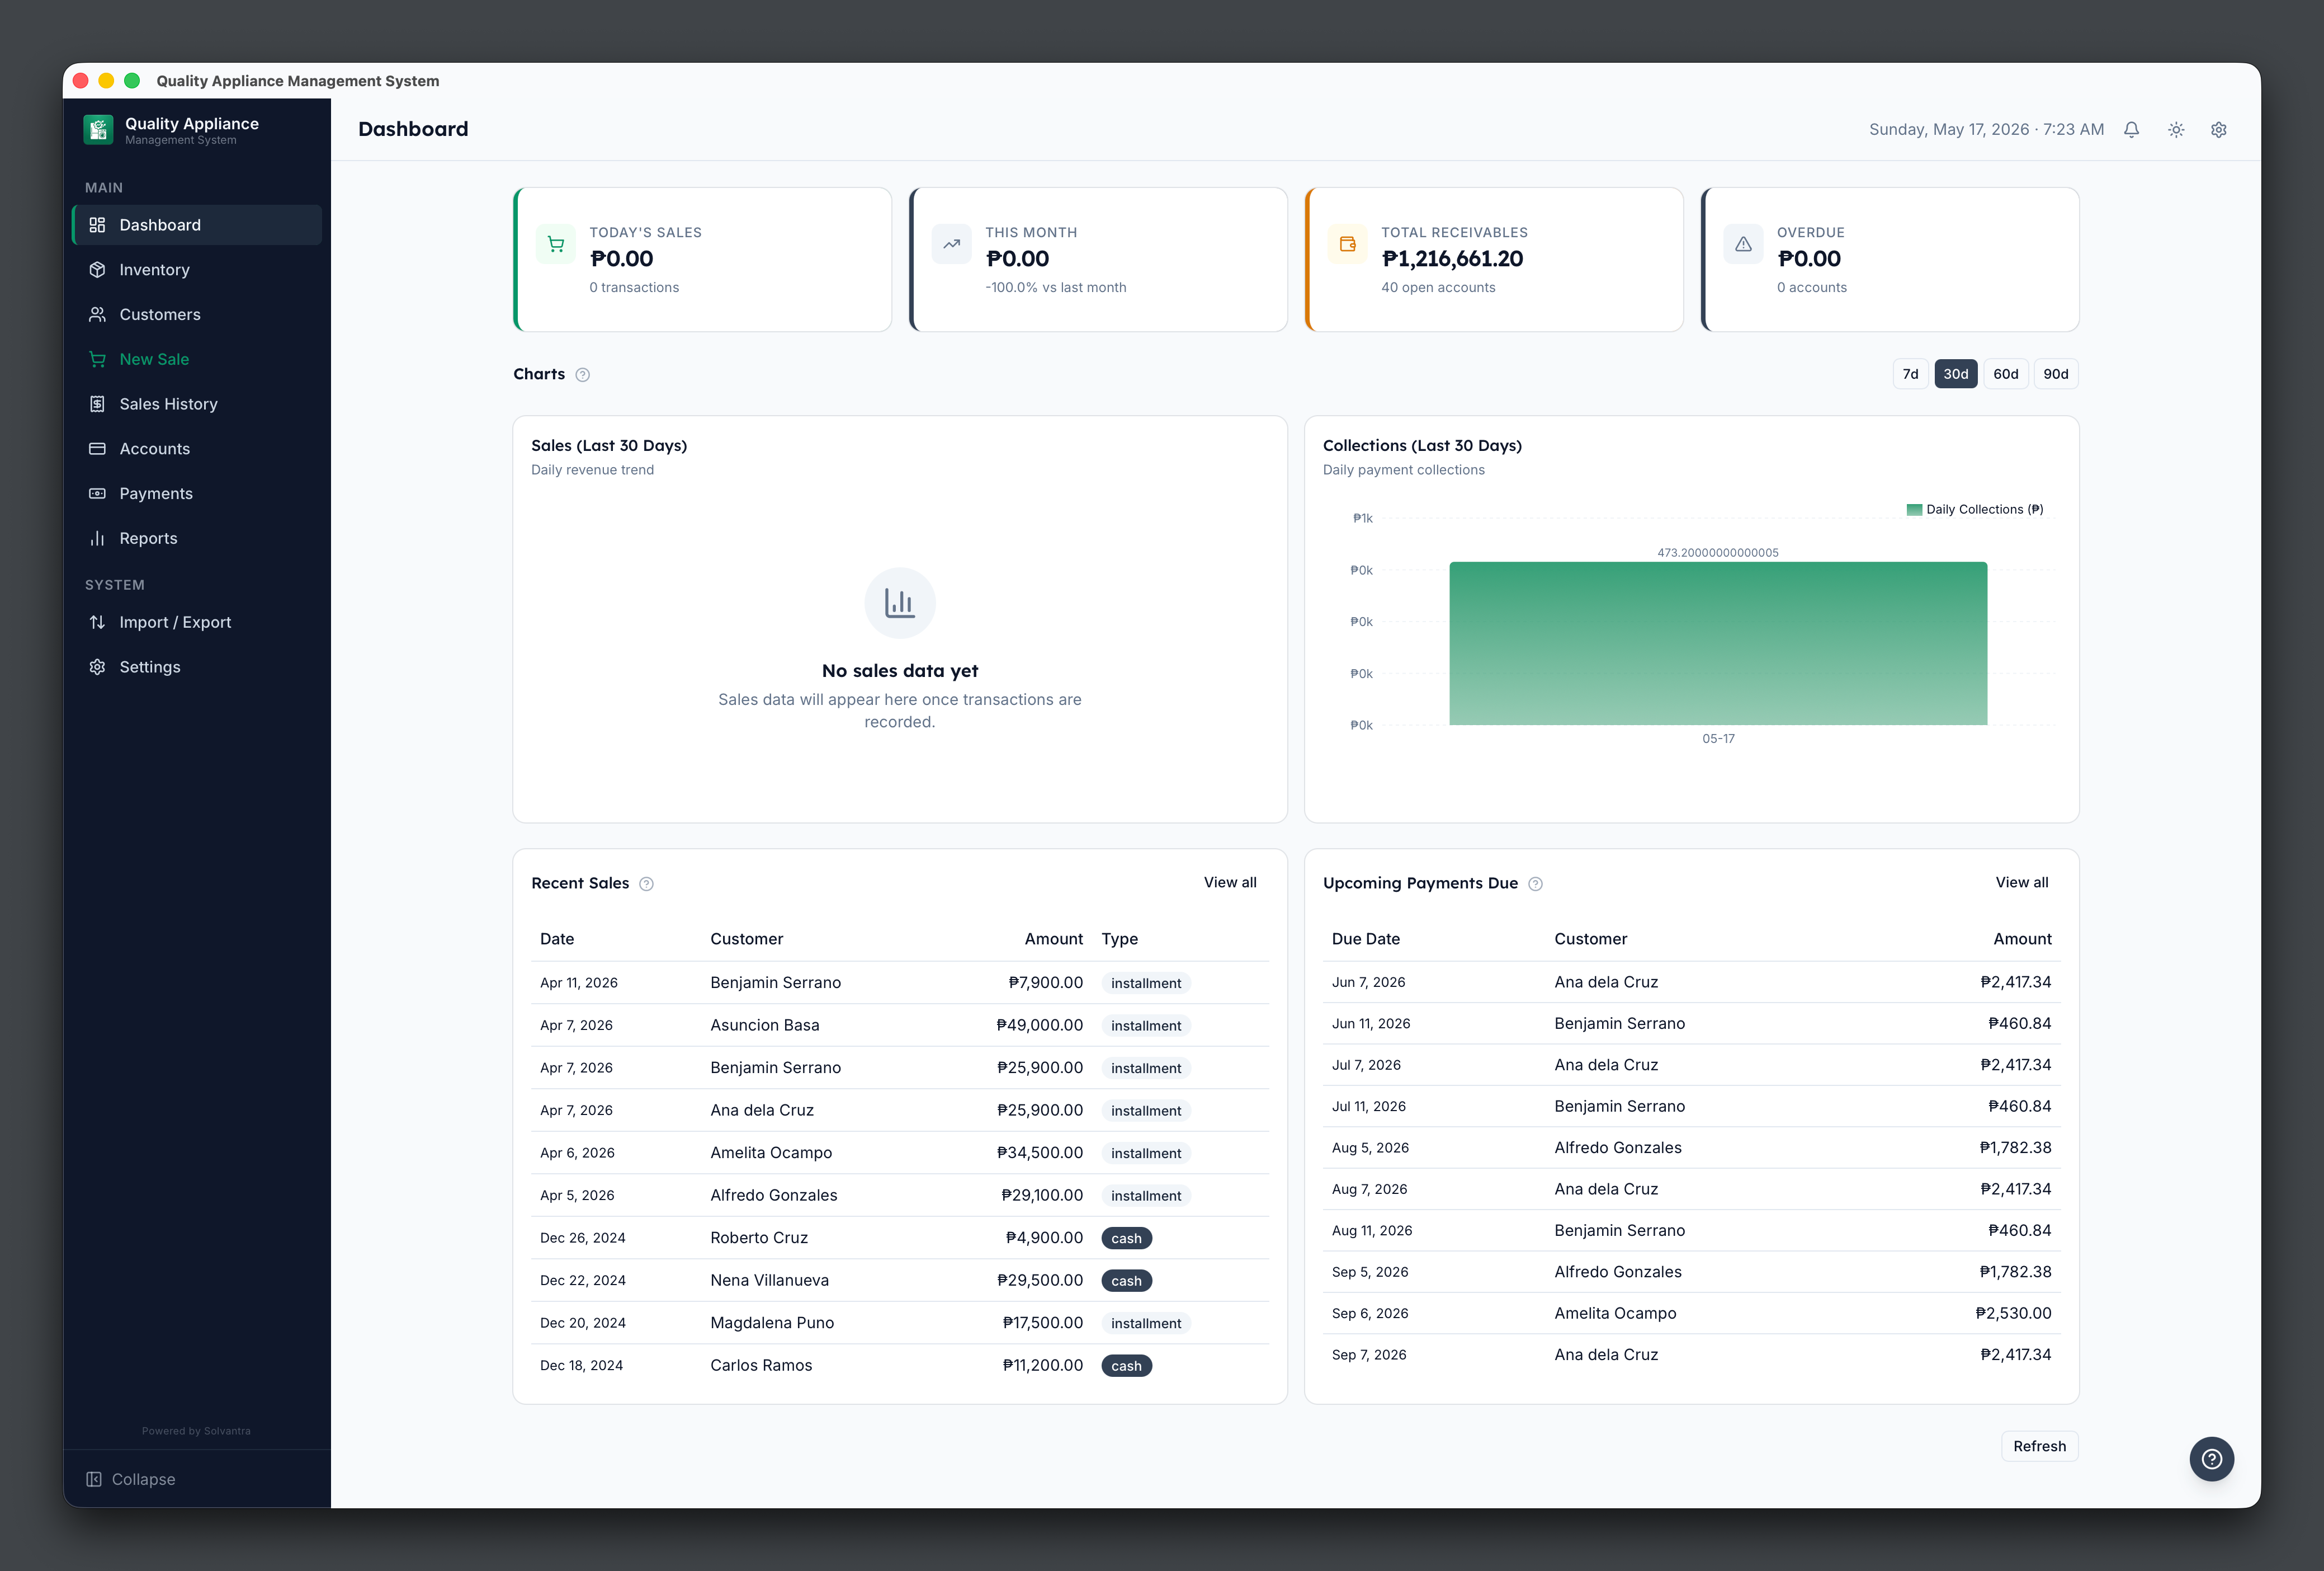Open the gear settings icon in header
Viewport: 2324px width, 1571px height.
(2218, 129)
